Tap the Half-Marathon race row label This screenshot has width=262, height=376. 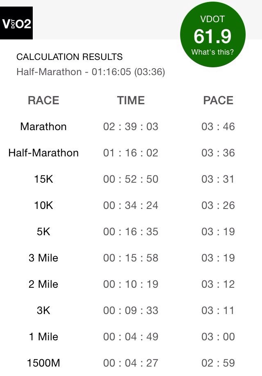(x=43, y=153)
